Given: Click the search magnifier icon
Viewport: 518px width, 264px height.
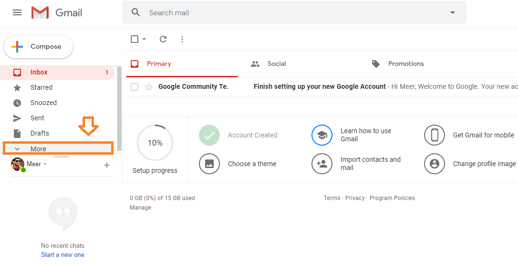Looking at the screenshot, I should (x=135, y=12).
